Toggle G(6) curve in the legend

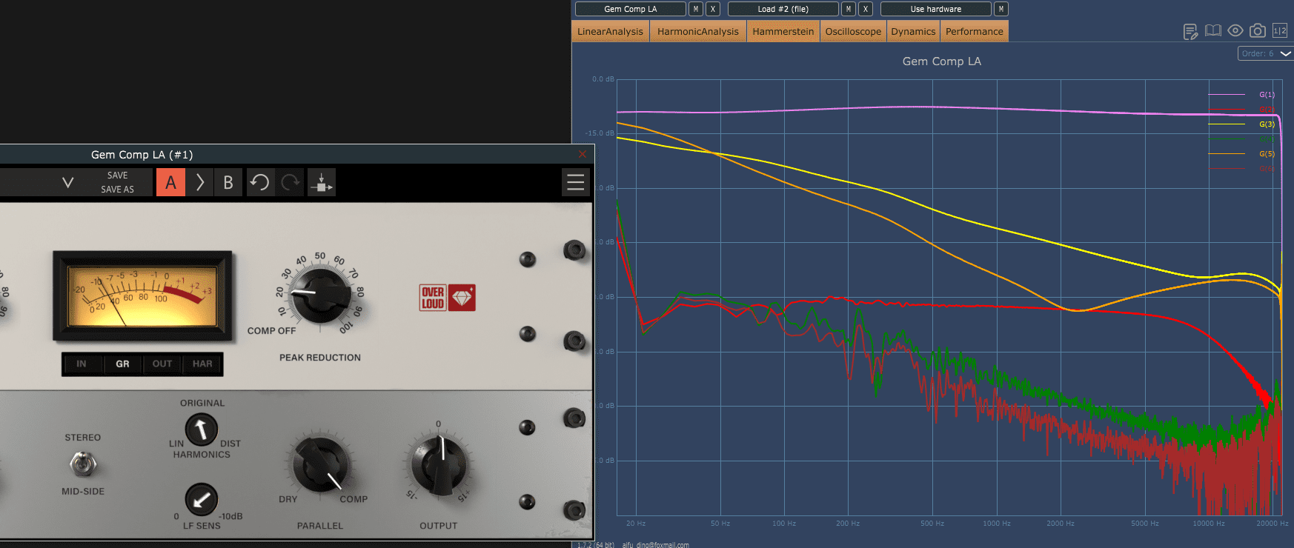[x=1267, y=169]
